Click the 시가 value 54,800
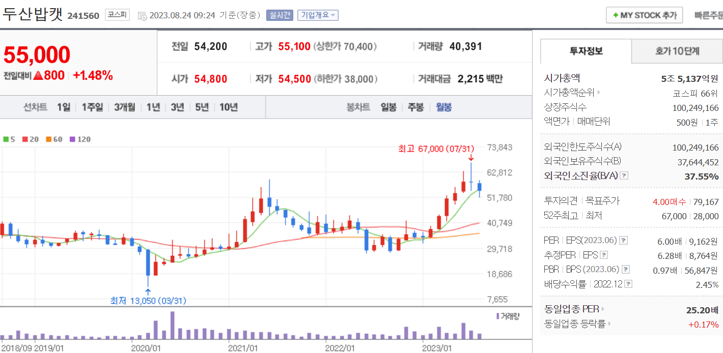Screen dimensions: 723x353 click(x=211, y=79)
